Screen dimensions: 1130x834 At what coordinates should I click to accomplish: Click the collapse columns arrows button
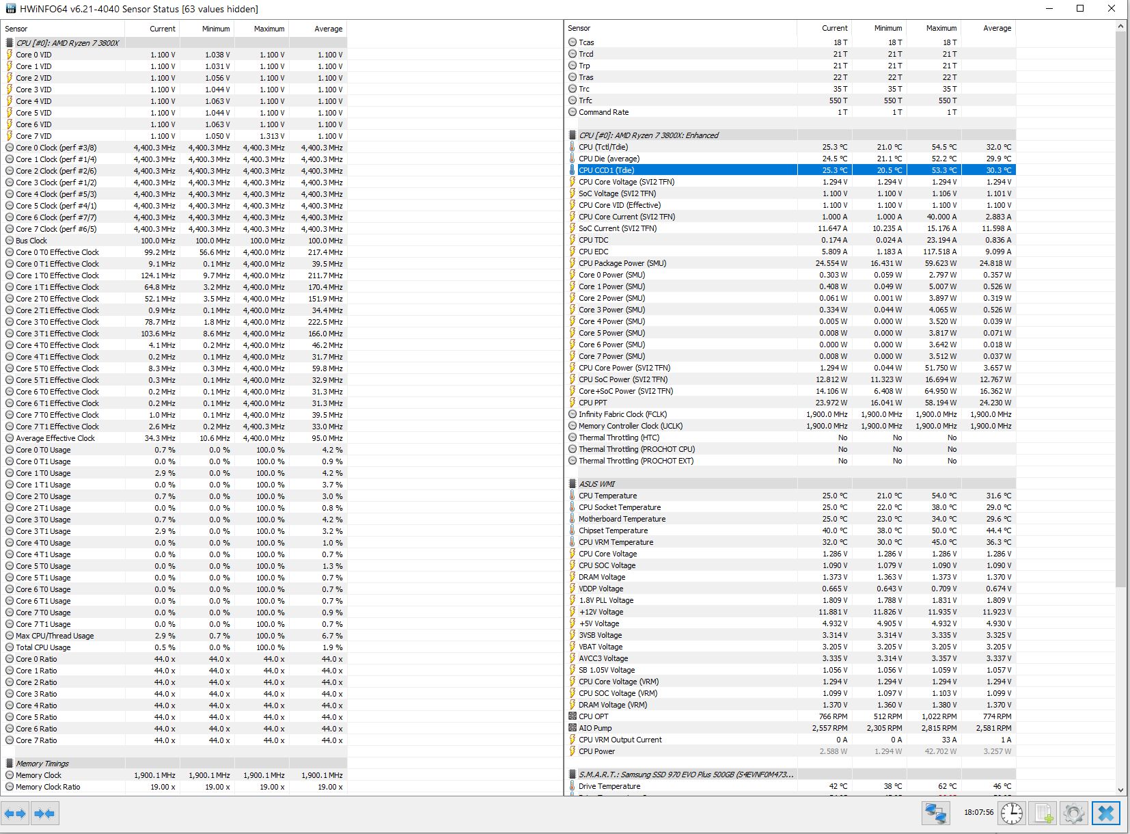tap(44, 813)
